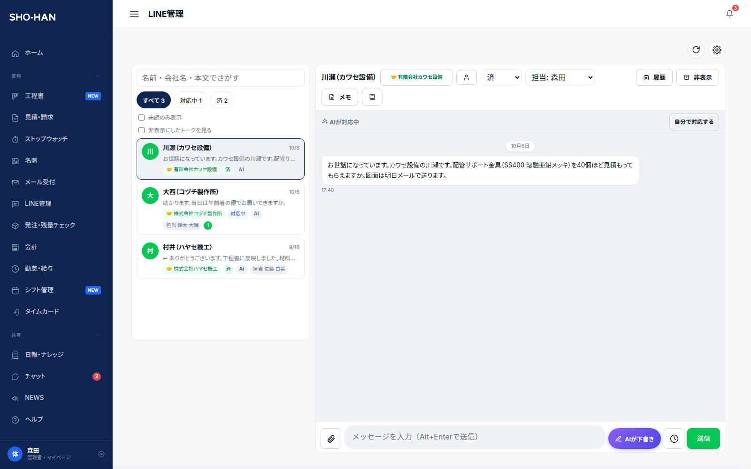The width and height of the screenshot is (751, 469).
Task: Click the 非表示 button
Action: pyautogui.click(x=697, y=77)
